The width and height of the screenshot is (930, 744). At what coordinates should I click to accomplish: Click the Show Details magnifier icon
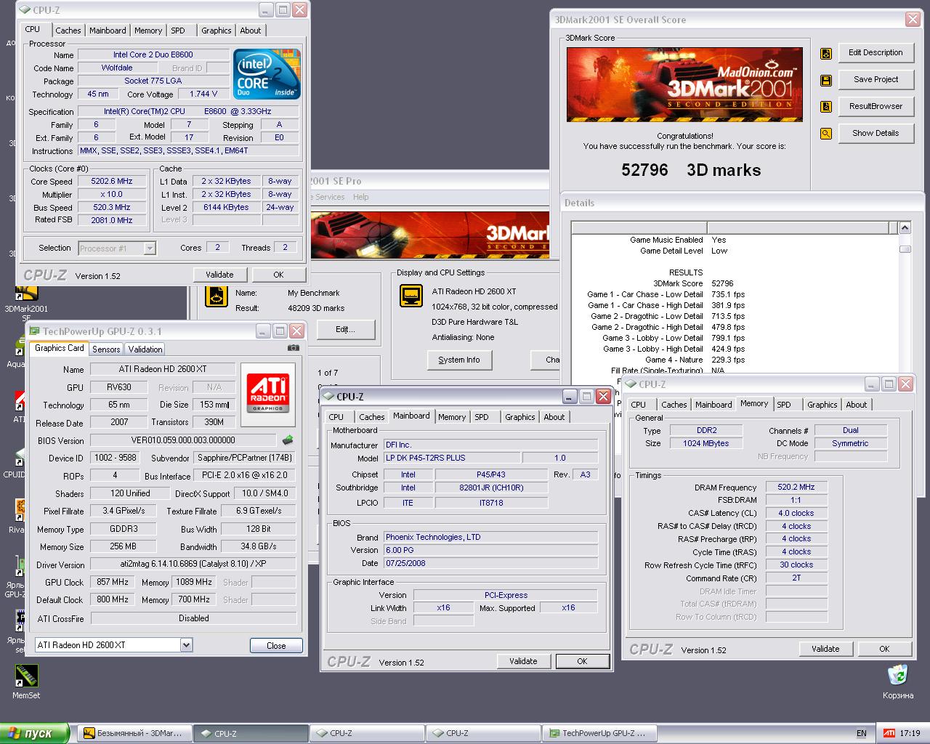click(x=826, y=134)
